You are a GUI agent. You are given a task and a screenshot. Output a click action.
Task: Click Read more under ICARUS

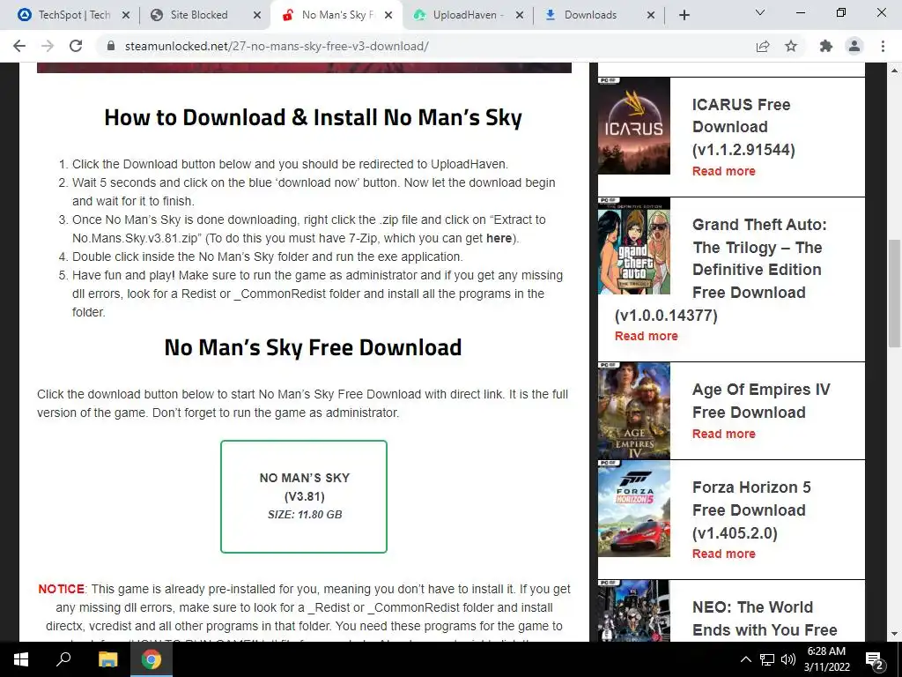(724, 171)
